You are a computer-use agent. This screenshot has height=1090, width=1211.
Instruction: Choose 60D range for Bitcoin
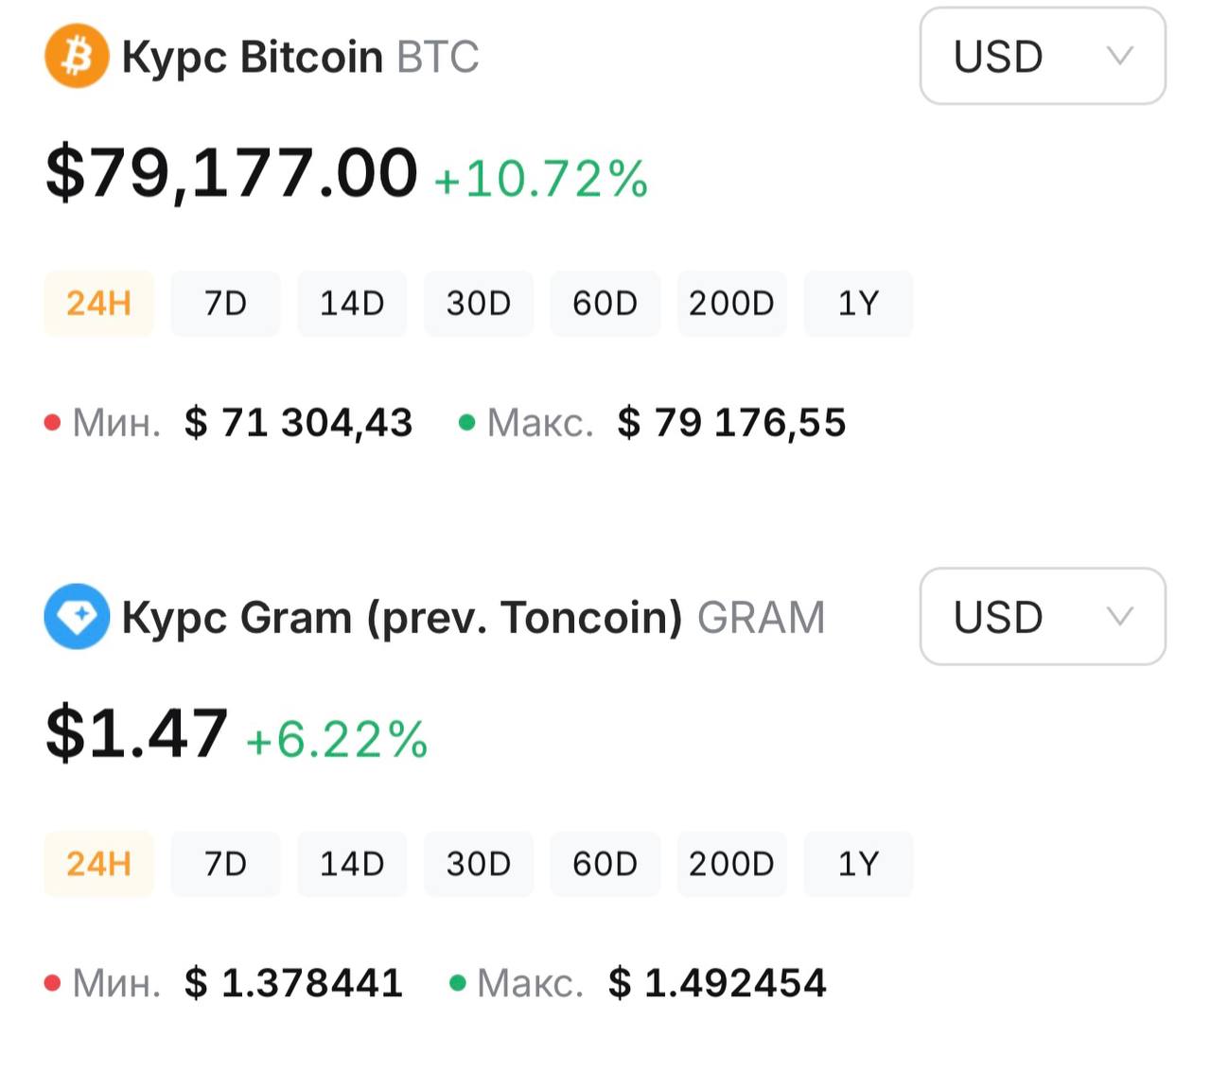[x=605, y=304]
